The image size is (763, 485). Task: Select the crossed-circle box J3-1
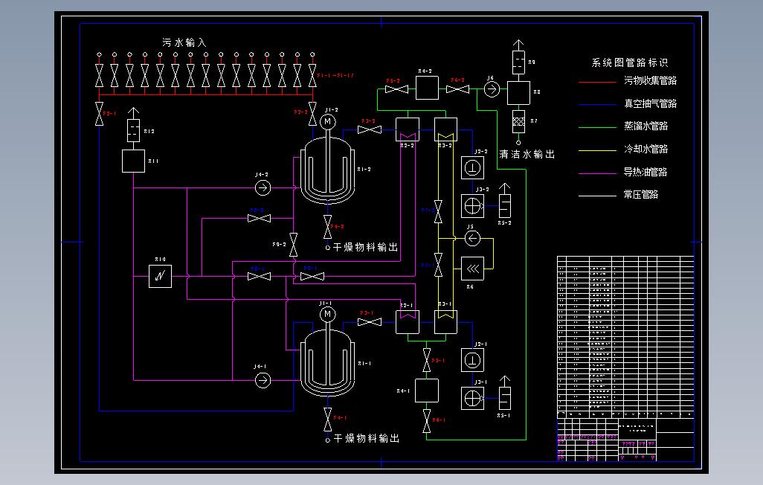[x=472, y=398]
